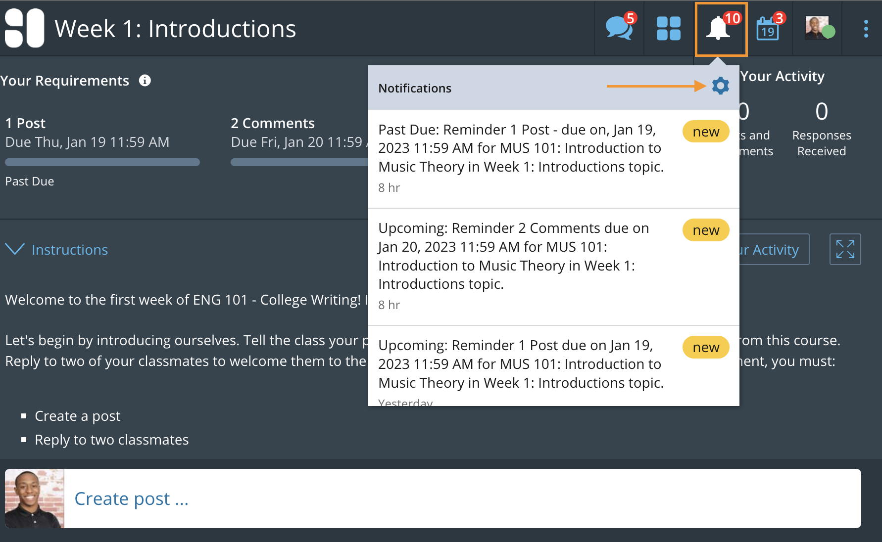Click the 1 Post progress bar

tap(102, 162)
